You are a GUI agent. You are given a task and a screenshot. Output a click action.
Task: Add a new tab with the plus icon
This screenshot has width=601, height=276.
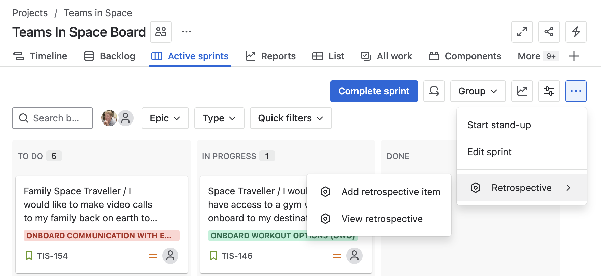(x=574, y=56)
